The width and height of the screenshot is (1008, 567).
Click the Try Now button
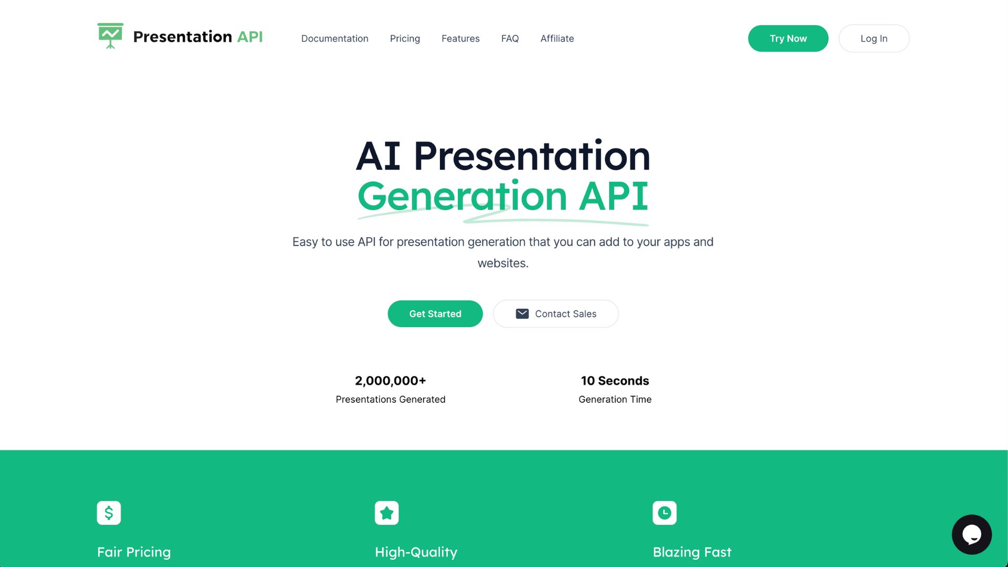[788, 38]
